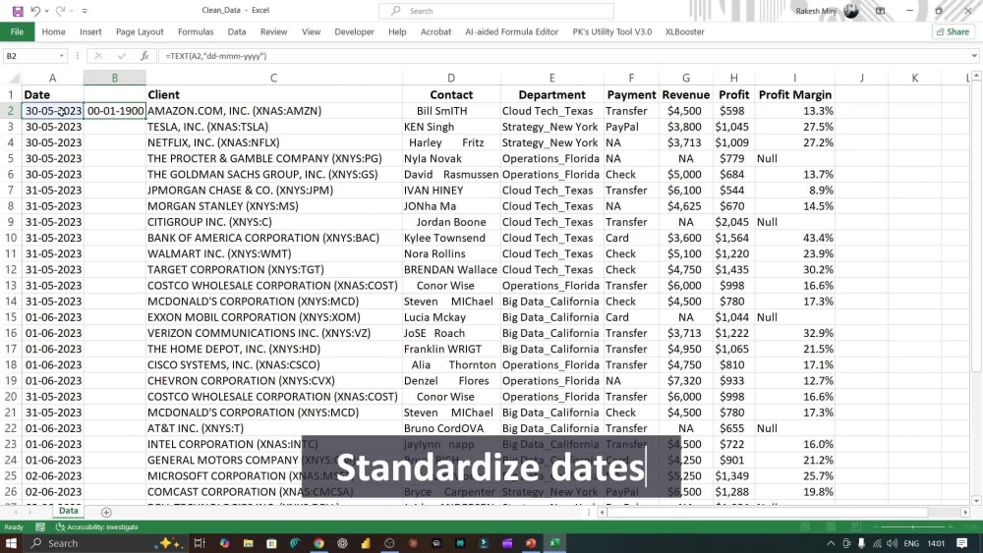Screen dimensions: 983x553
Task: Open the Ribbon Display Options icon
Action: [880, 11]
